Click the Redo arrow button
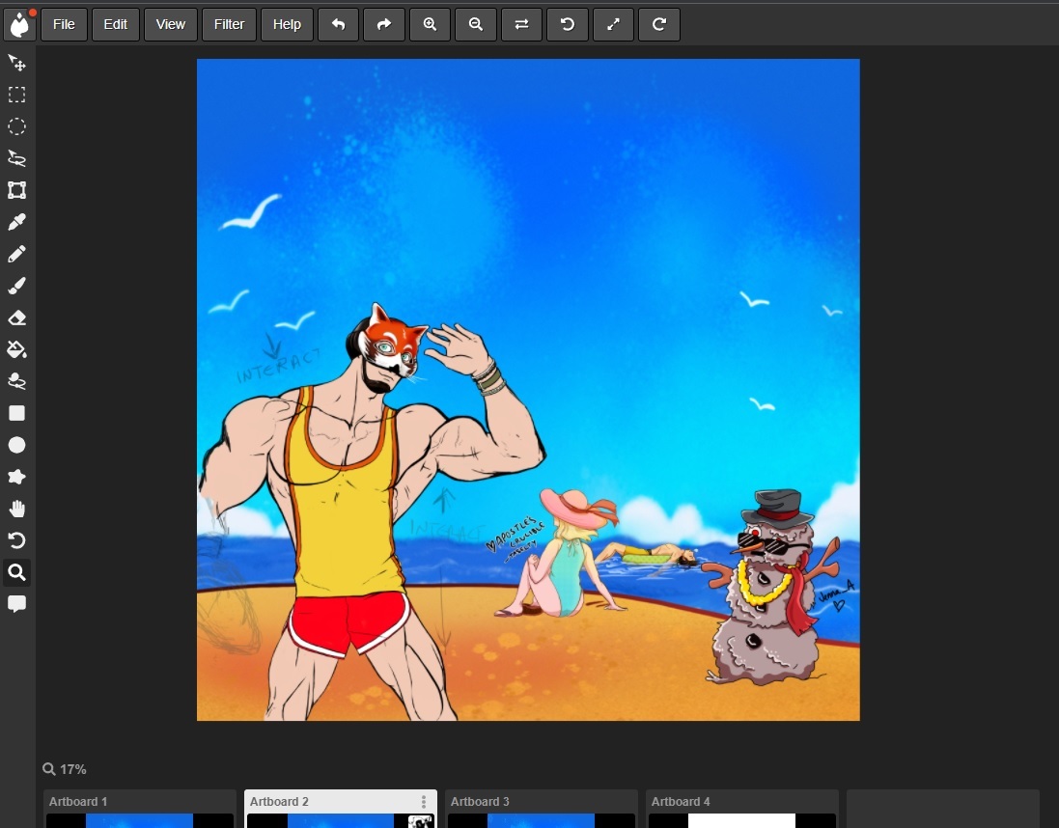1059x828 pixels. pyautogui.click(x=383, y=25)
